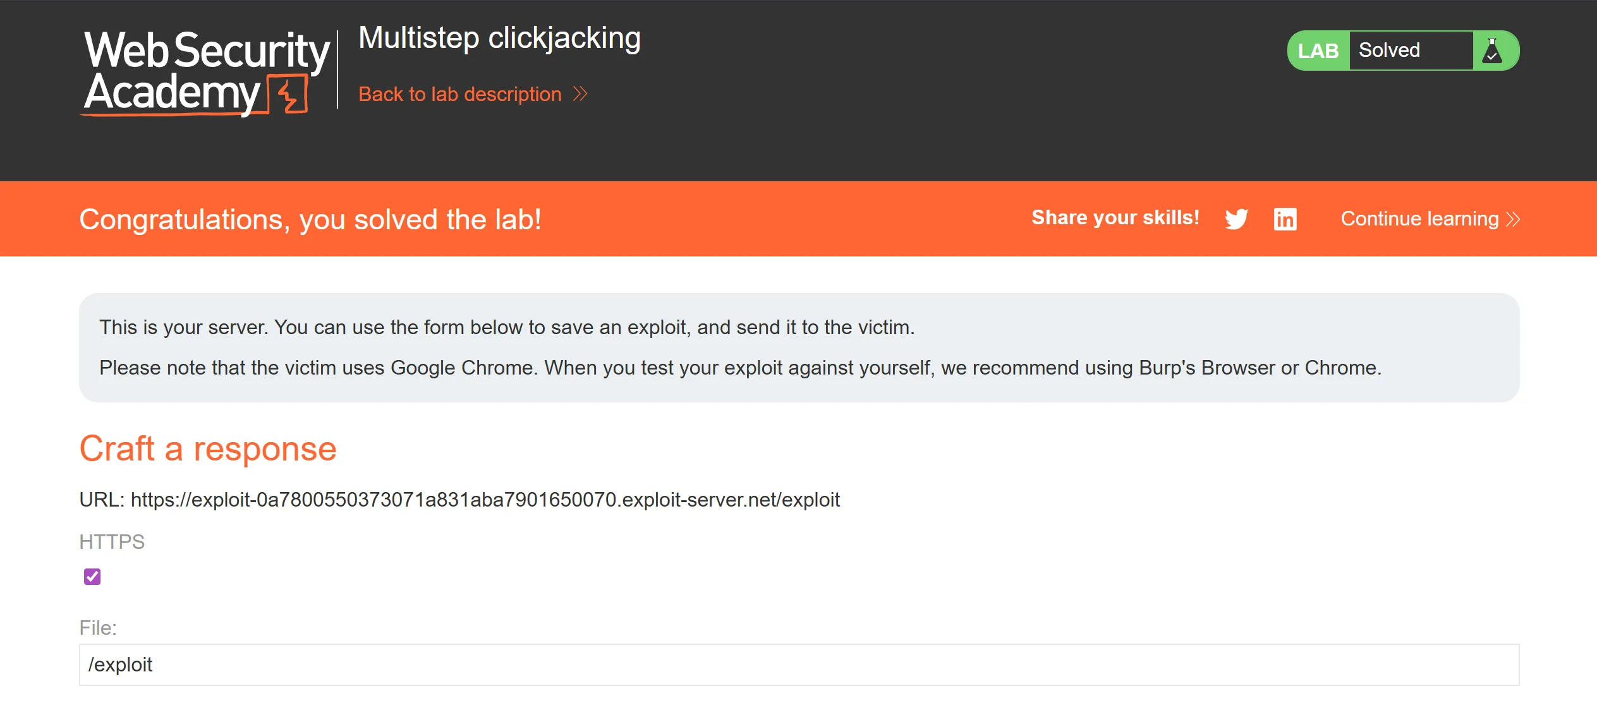The height and width of the screenshot is (703, 1597).
Task: Open the Back to lab description link
Action: tap(459, 94)
